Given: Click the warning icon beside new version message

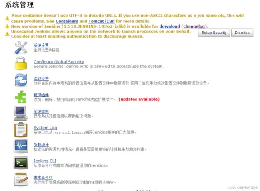Looking at the screenshot, I should point(7,26).
